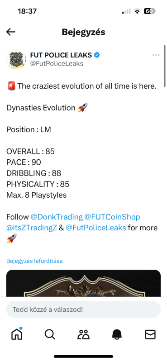The width and height of the screenshot is (167, 362).
Task: Open the Search magnifier tab
Action: [50, 334]
